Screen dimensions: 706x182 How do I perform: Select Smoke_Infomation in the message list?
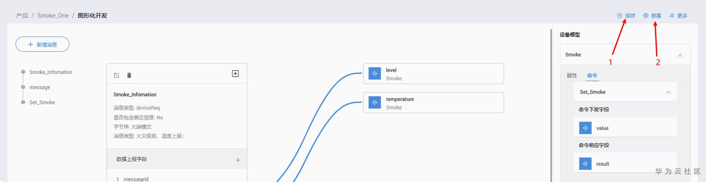click(50, 72)
